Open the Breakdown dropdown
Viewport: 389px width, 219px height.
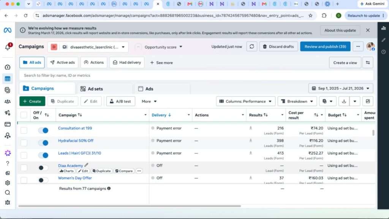click(297, 101)
